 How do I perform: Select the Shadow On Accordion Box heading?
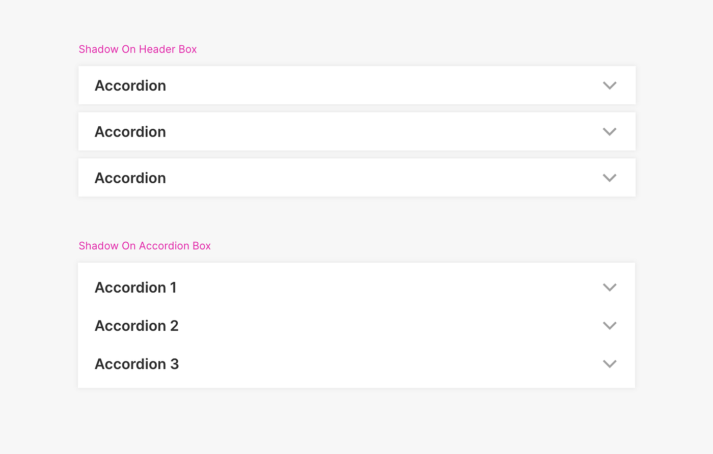point(145,246)
